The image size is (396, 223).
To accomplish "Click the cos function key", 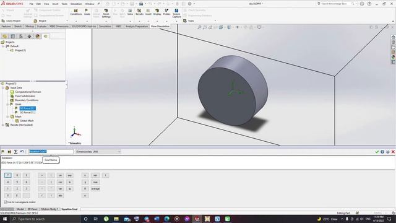I will tap(61, 182).
